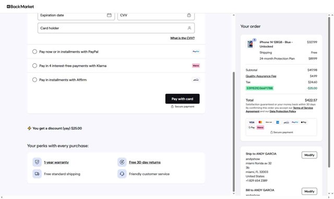Screen dimensions: 334x199
Task: Click the Mastercard logo in order summary
Action: [260, 122]
